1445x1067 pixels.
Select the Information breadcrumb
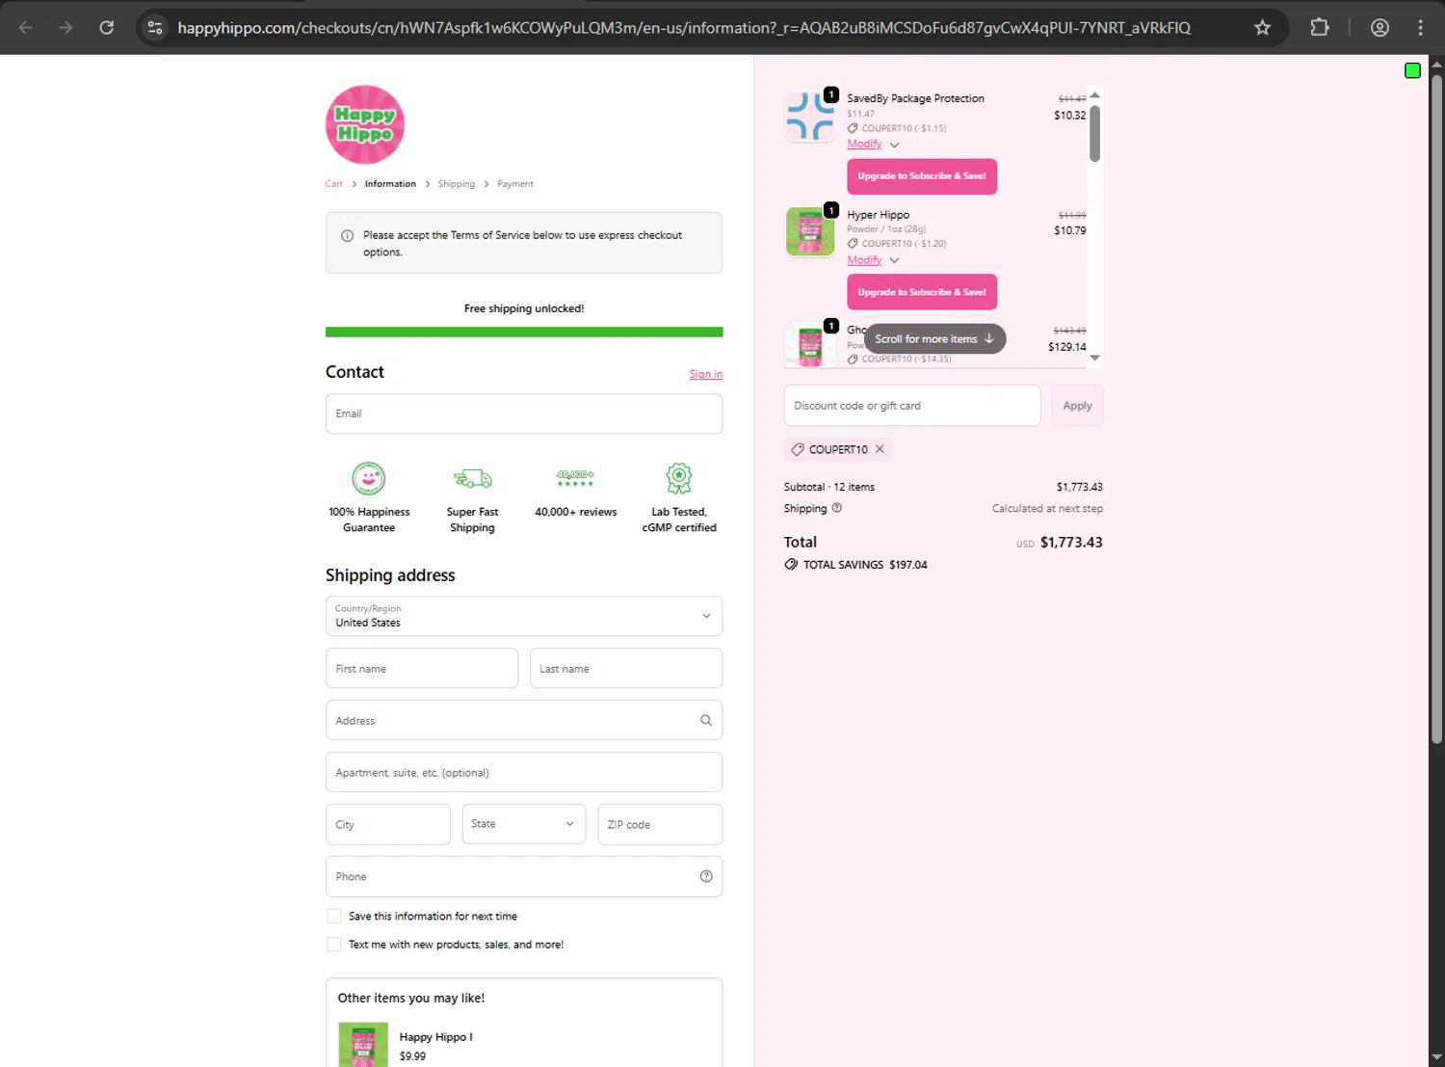coord(390,184)
